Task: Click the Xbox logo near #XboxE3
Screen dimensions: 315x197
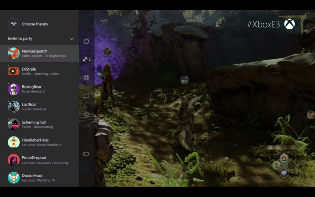Action: [x=289, y=24]
